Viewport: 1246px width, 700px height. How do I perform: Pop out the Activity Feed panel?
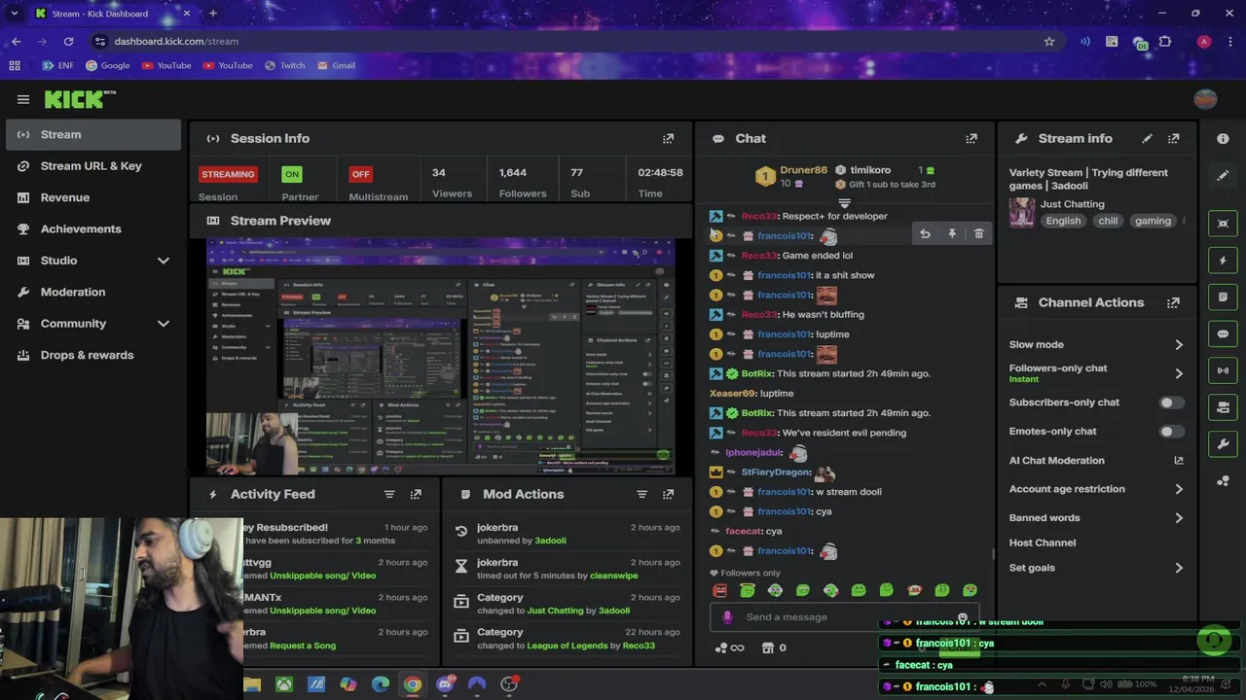pyautogui.click(x=416, y=494)
